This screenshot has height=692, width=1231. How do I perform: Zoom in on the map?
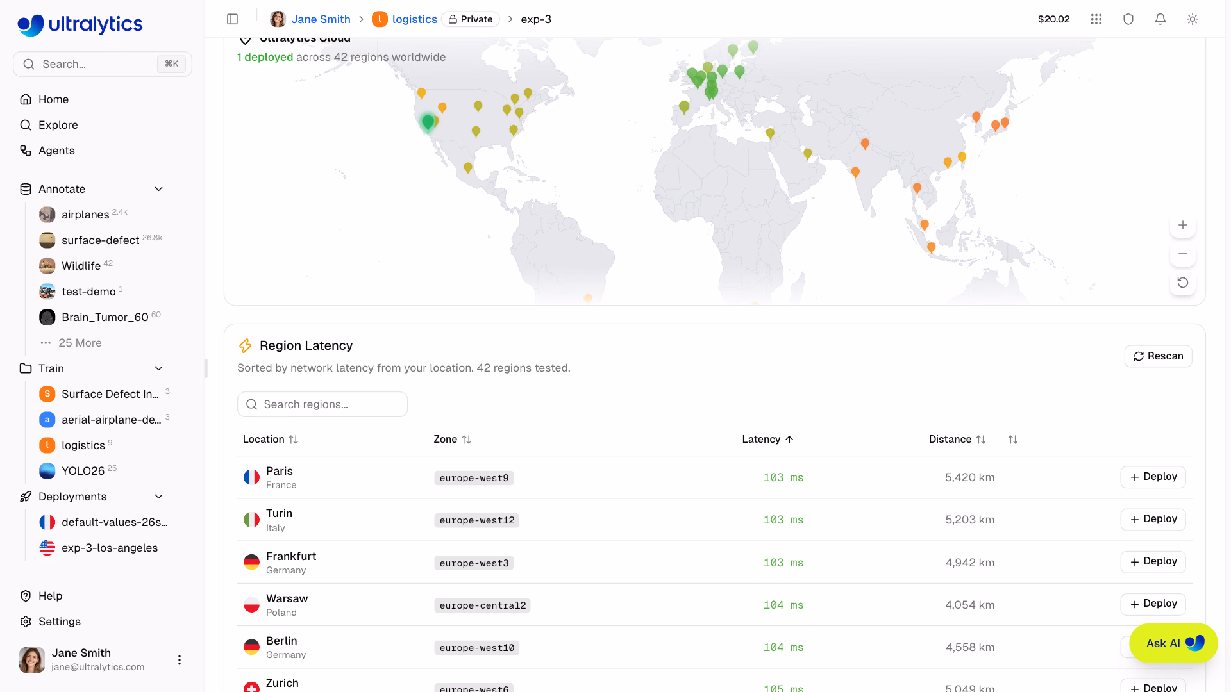tap(1183, 225)
